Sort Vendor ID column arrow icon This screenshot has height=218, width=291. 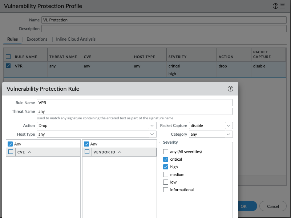coord(120,152)
